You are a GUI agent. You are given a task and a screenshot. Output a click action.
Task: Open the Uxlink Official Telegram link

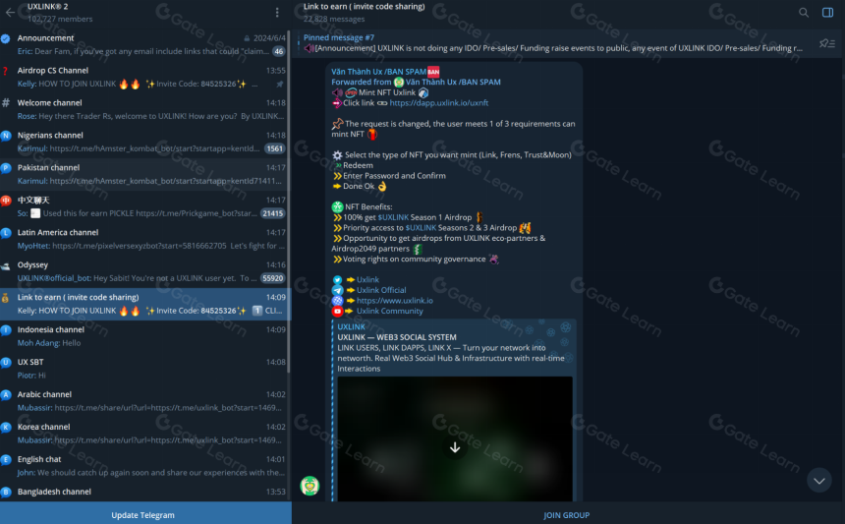381,289
